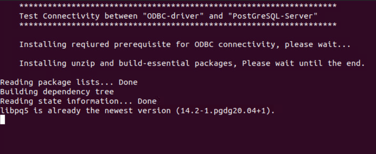The image size is (376, 154).
Task: Click "please wait..." in the prerequisite line
Action: 318,44
